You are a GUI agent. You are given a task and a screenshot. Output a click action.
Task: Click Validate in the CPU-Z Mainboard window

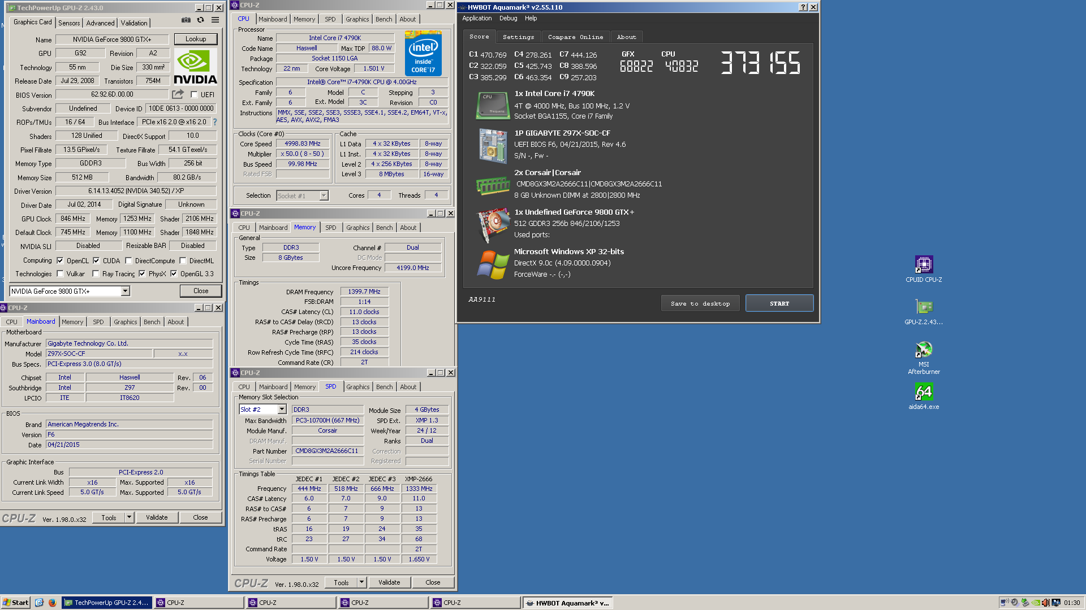(157, 517)
